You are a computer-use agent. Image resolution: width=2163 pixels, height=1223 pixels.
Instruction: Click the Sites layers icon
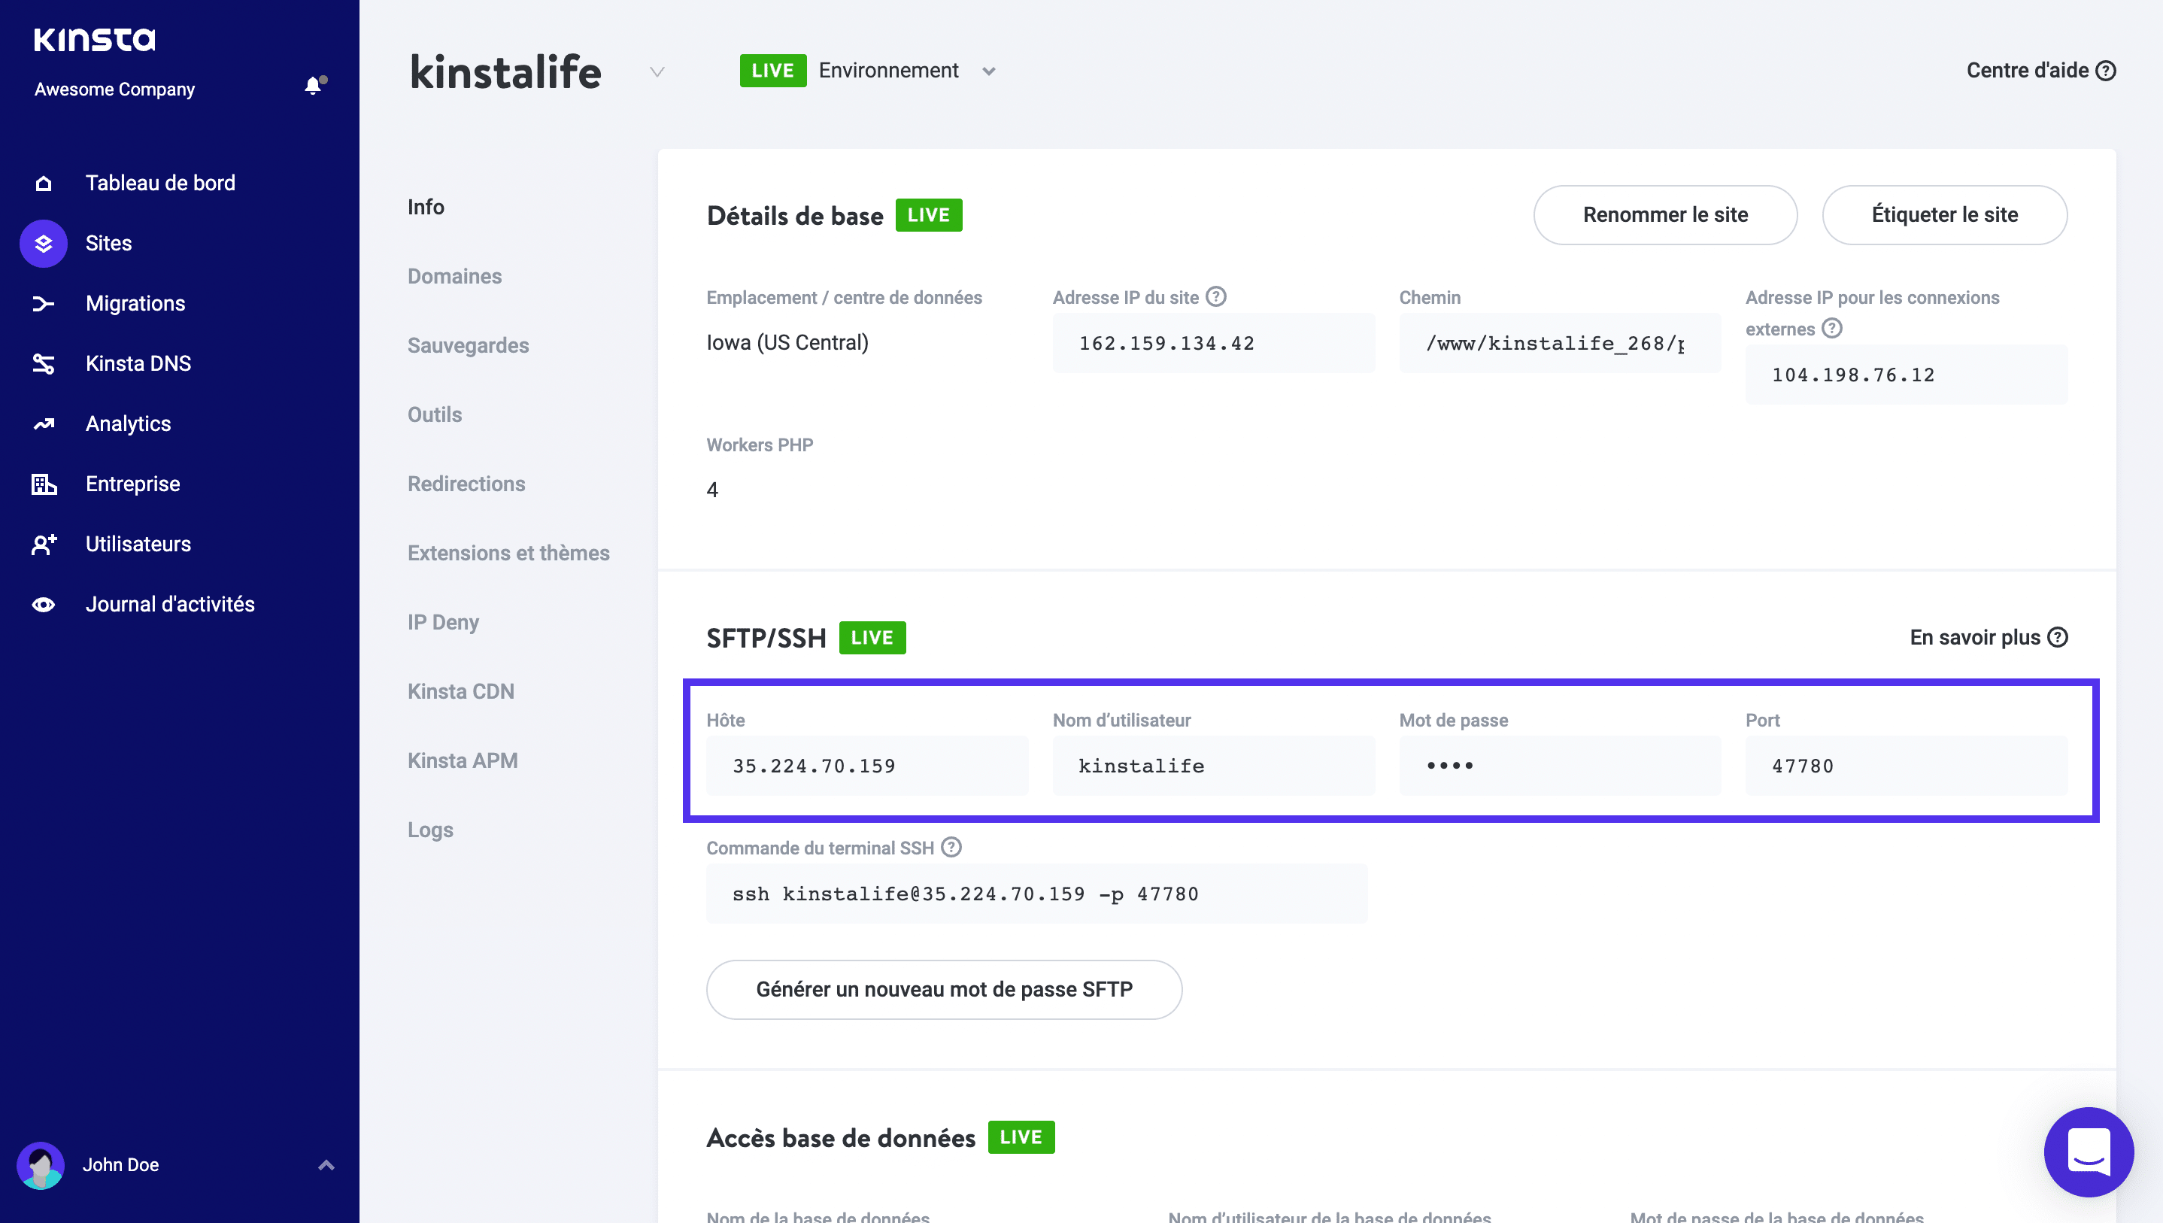(x=44, y=244)
